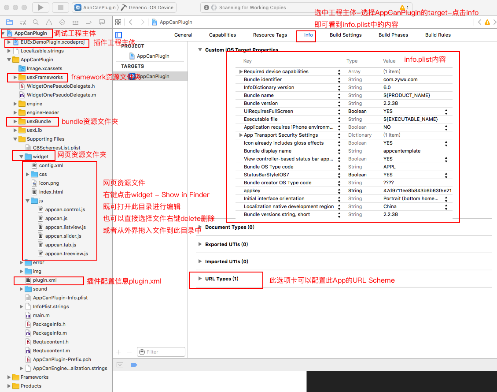Click the blue breakpoint activation icon
497x392 pixels.
click(134, 365)
